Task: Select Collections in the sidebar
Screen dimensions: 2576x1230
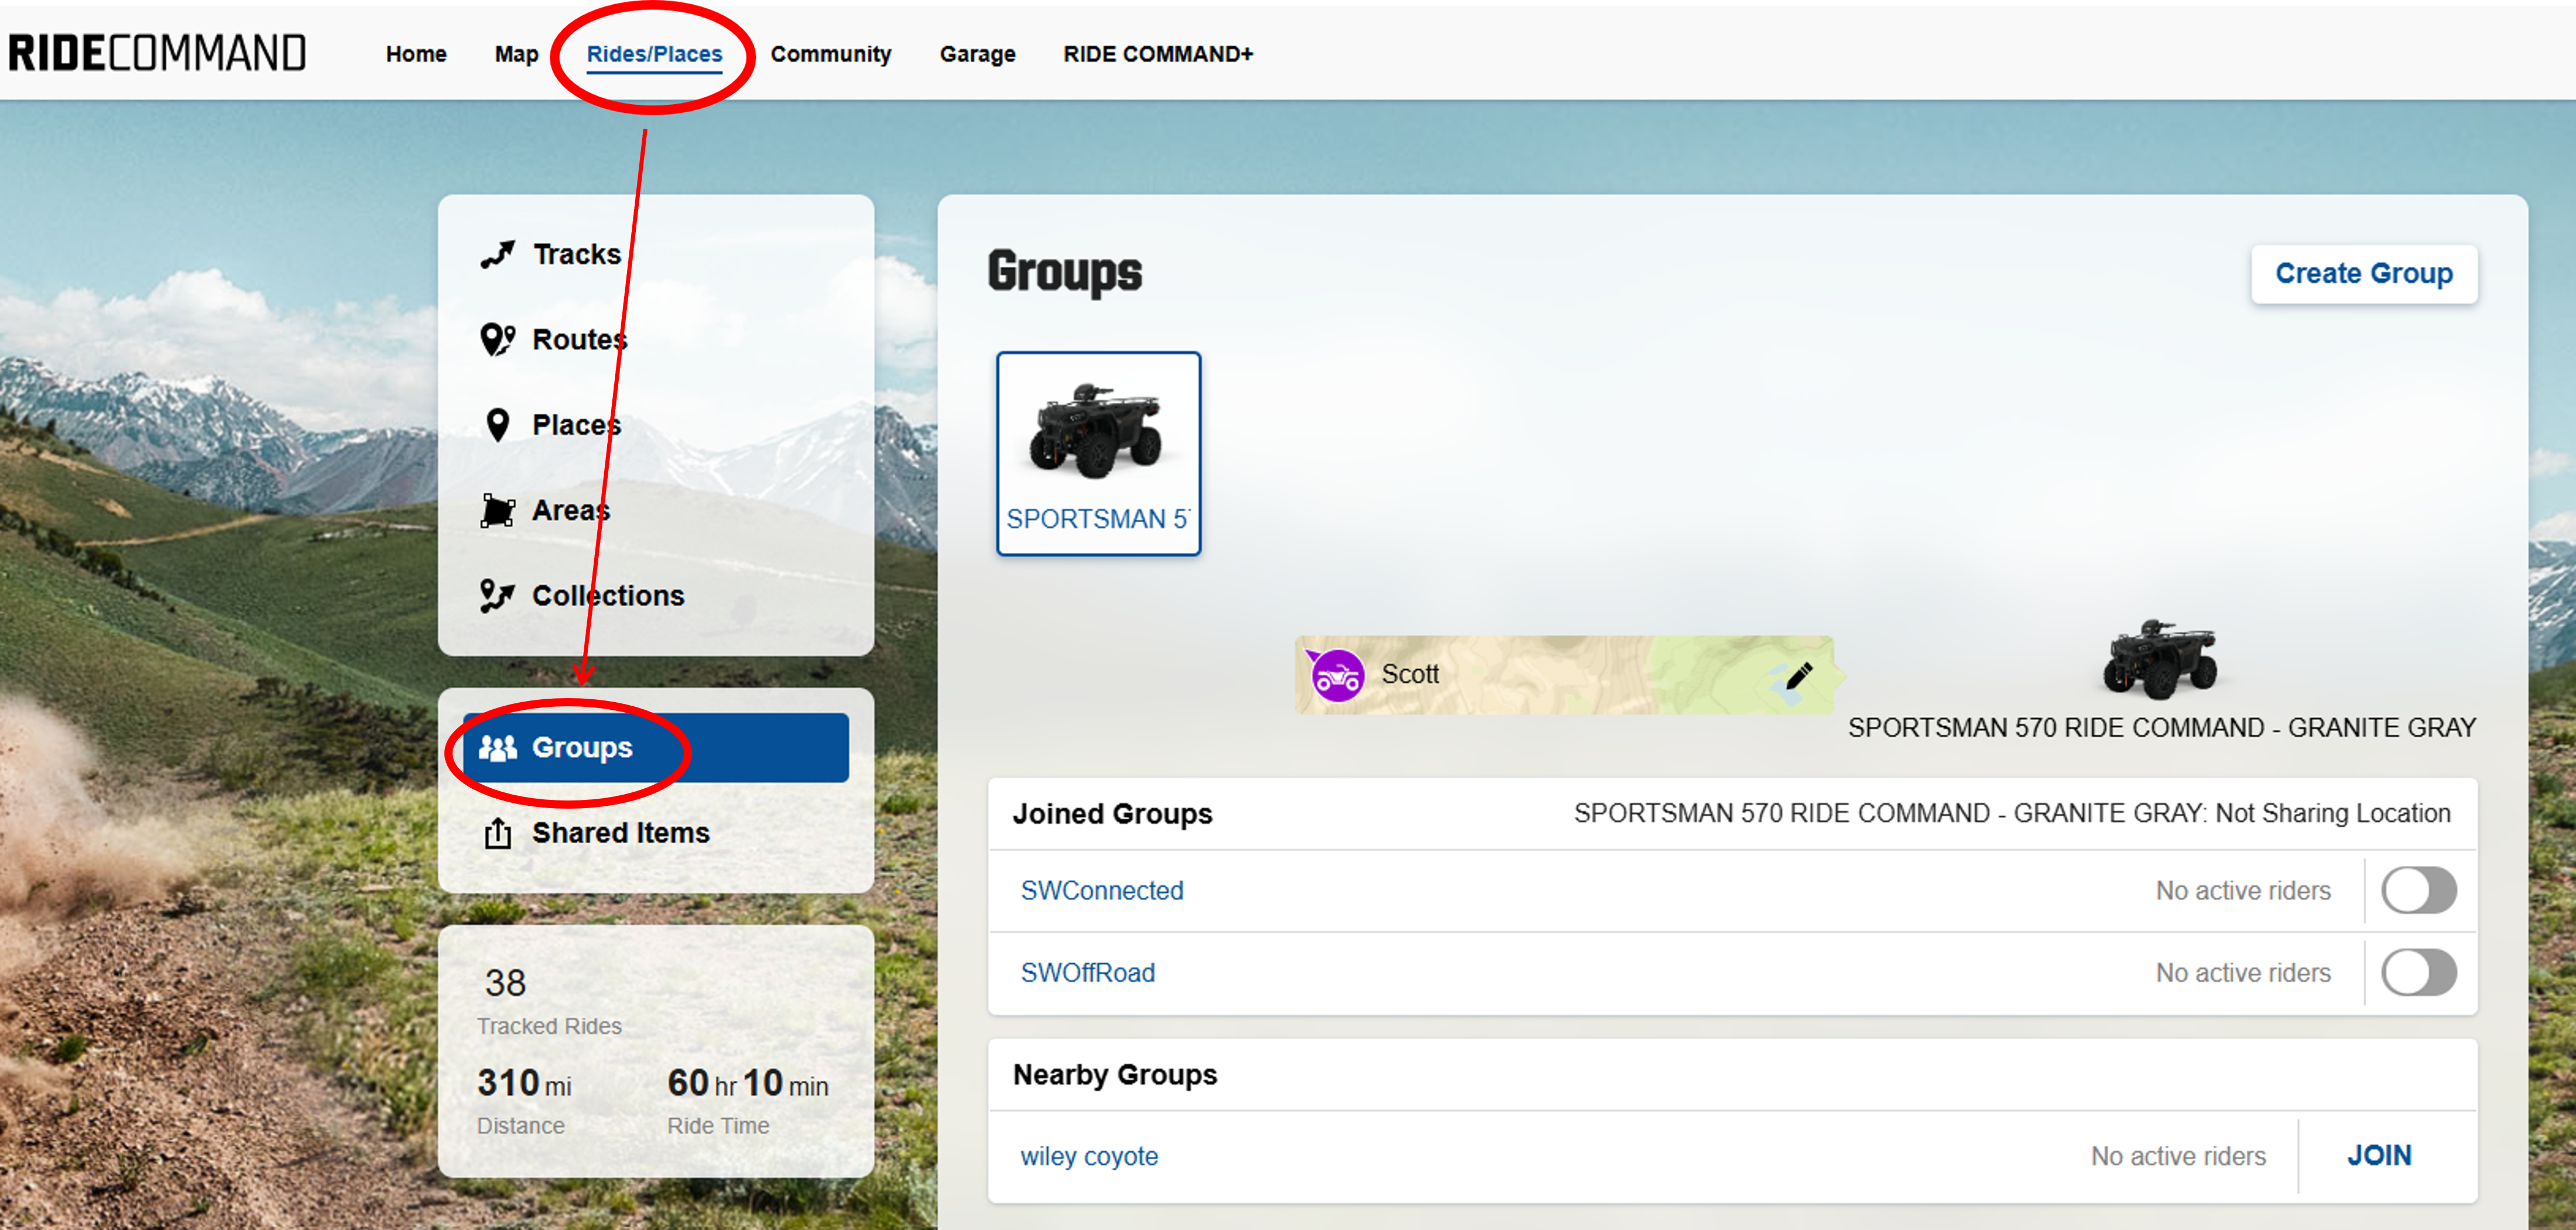Action: (655, 596)
